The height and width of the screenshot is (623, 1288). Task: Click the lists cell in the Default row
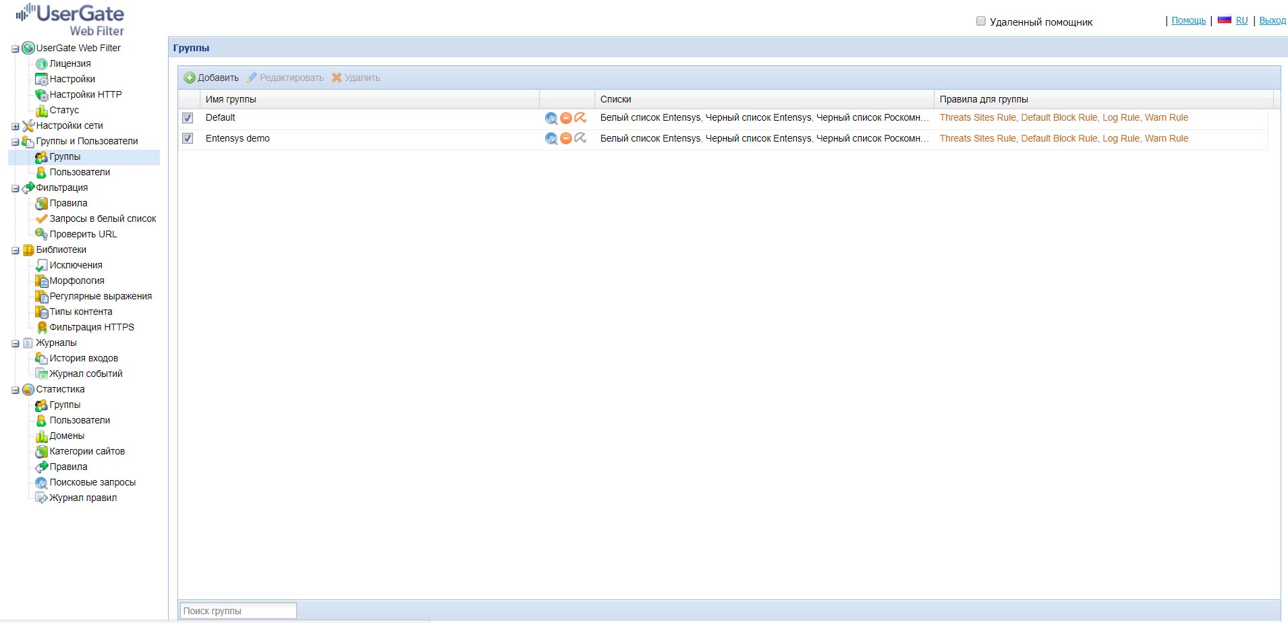pyautogui.click(x=764, y=117)
